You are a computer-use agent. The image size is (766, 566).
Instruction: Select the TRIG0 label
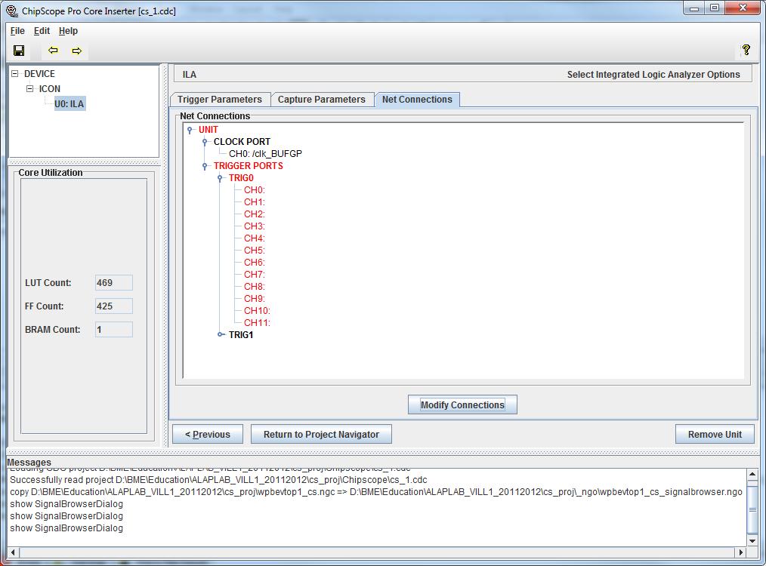[x=241, y=178]
